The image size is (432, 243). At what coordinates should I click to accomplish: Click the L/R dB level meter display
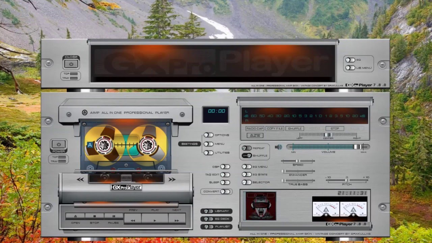pyautogui.click(x=305, y=116)
